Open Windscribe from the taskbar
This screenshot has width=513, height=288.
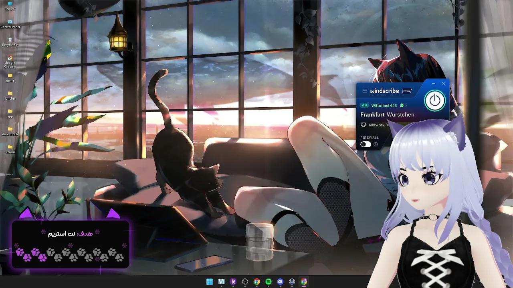292,282
